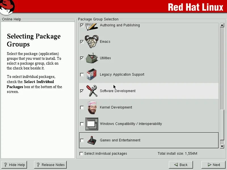Image resolution: width=227 pixels, height=170 pixels.
Task: Enable the Kernel Development checkbox
Action: click(82, 108)
